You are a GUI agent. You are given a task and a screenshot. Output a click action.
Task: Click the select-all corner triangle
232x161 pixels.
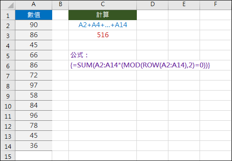click(x=11, y=5)
